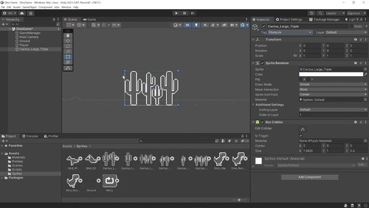Switch to the Game tab
This screenshot has height=208, width=369.
pos(89,20)
